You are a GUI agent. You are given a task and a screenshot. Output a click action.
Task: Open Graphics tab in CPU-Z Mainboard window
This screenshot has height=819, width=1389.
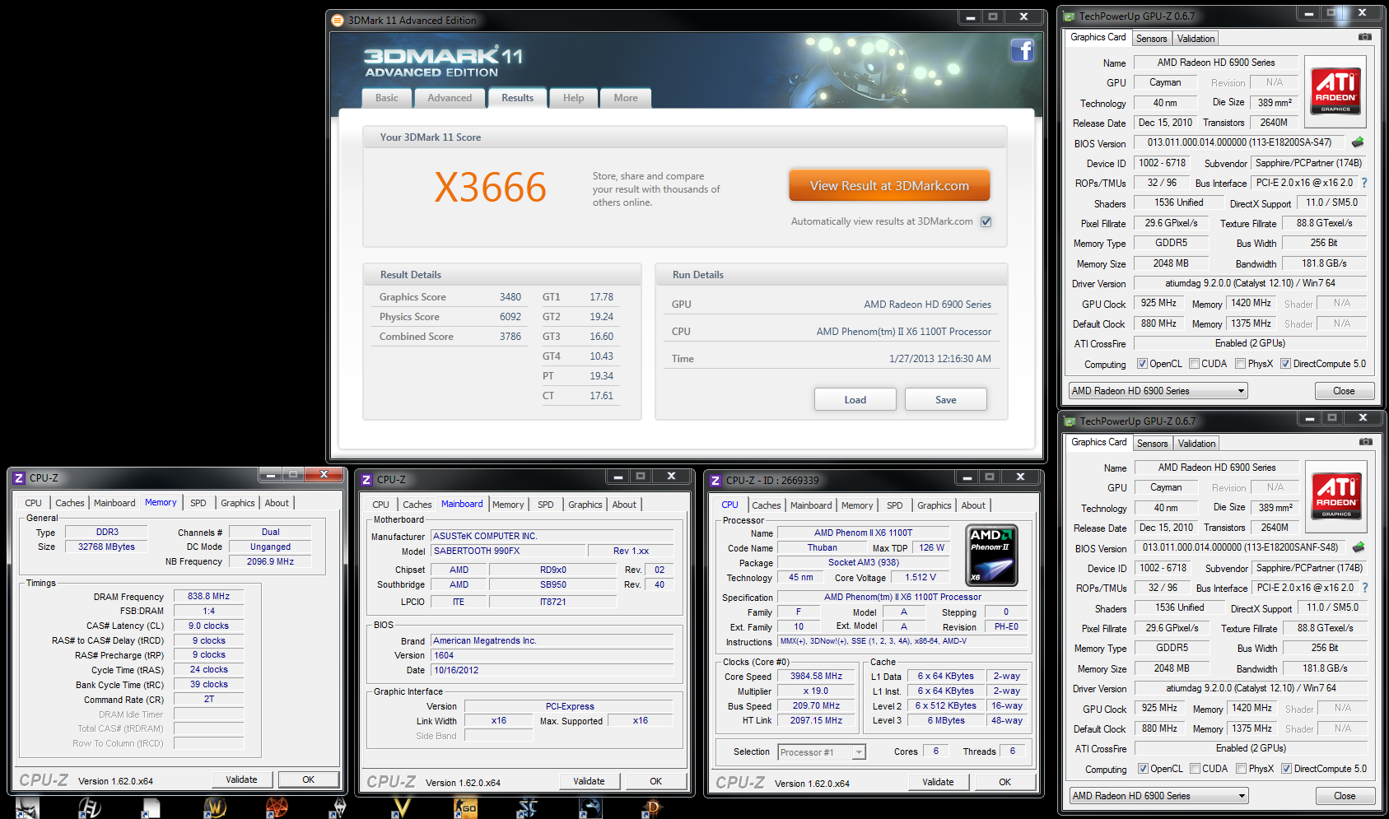585,505
